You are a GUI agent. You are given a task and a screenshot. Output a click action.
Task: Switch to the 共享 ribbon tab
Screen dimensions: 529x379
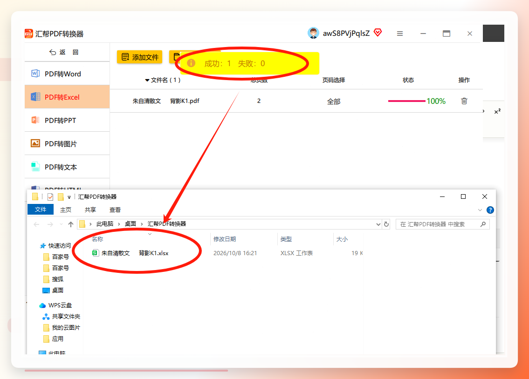point(90,210)
